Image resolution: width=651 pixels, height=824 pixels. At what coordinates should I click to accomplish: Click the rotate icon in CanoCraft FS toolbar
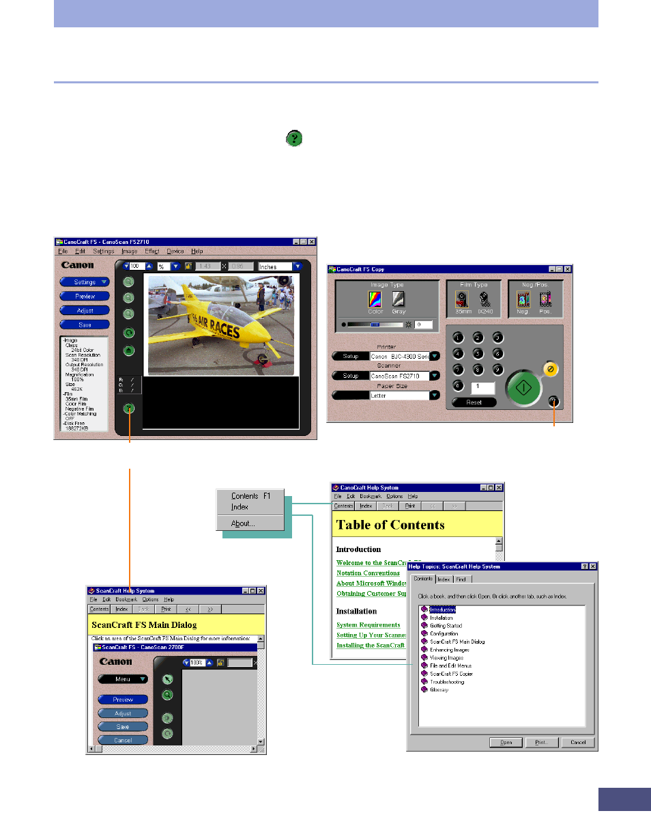click(x=129, y=333)
